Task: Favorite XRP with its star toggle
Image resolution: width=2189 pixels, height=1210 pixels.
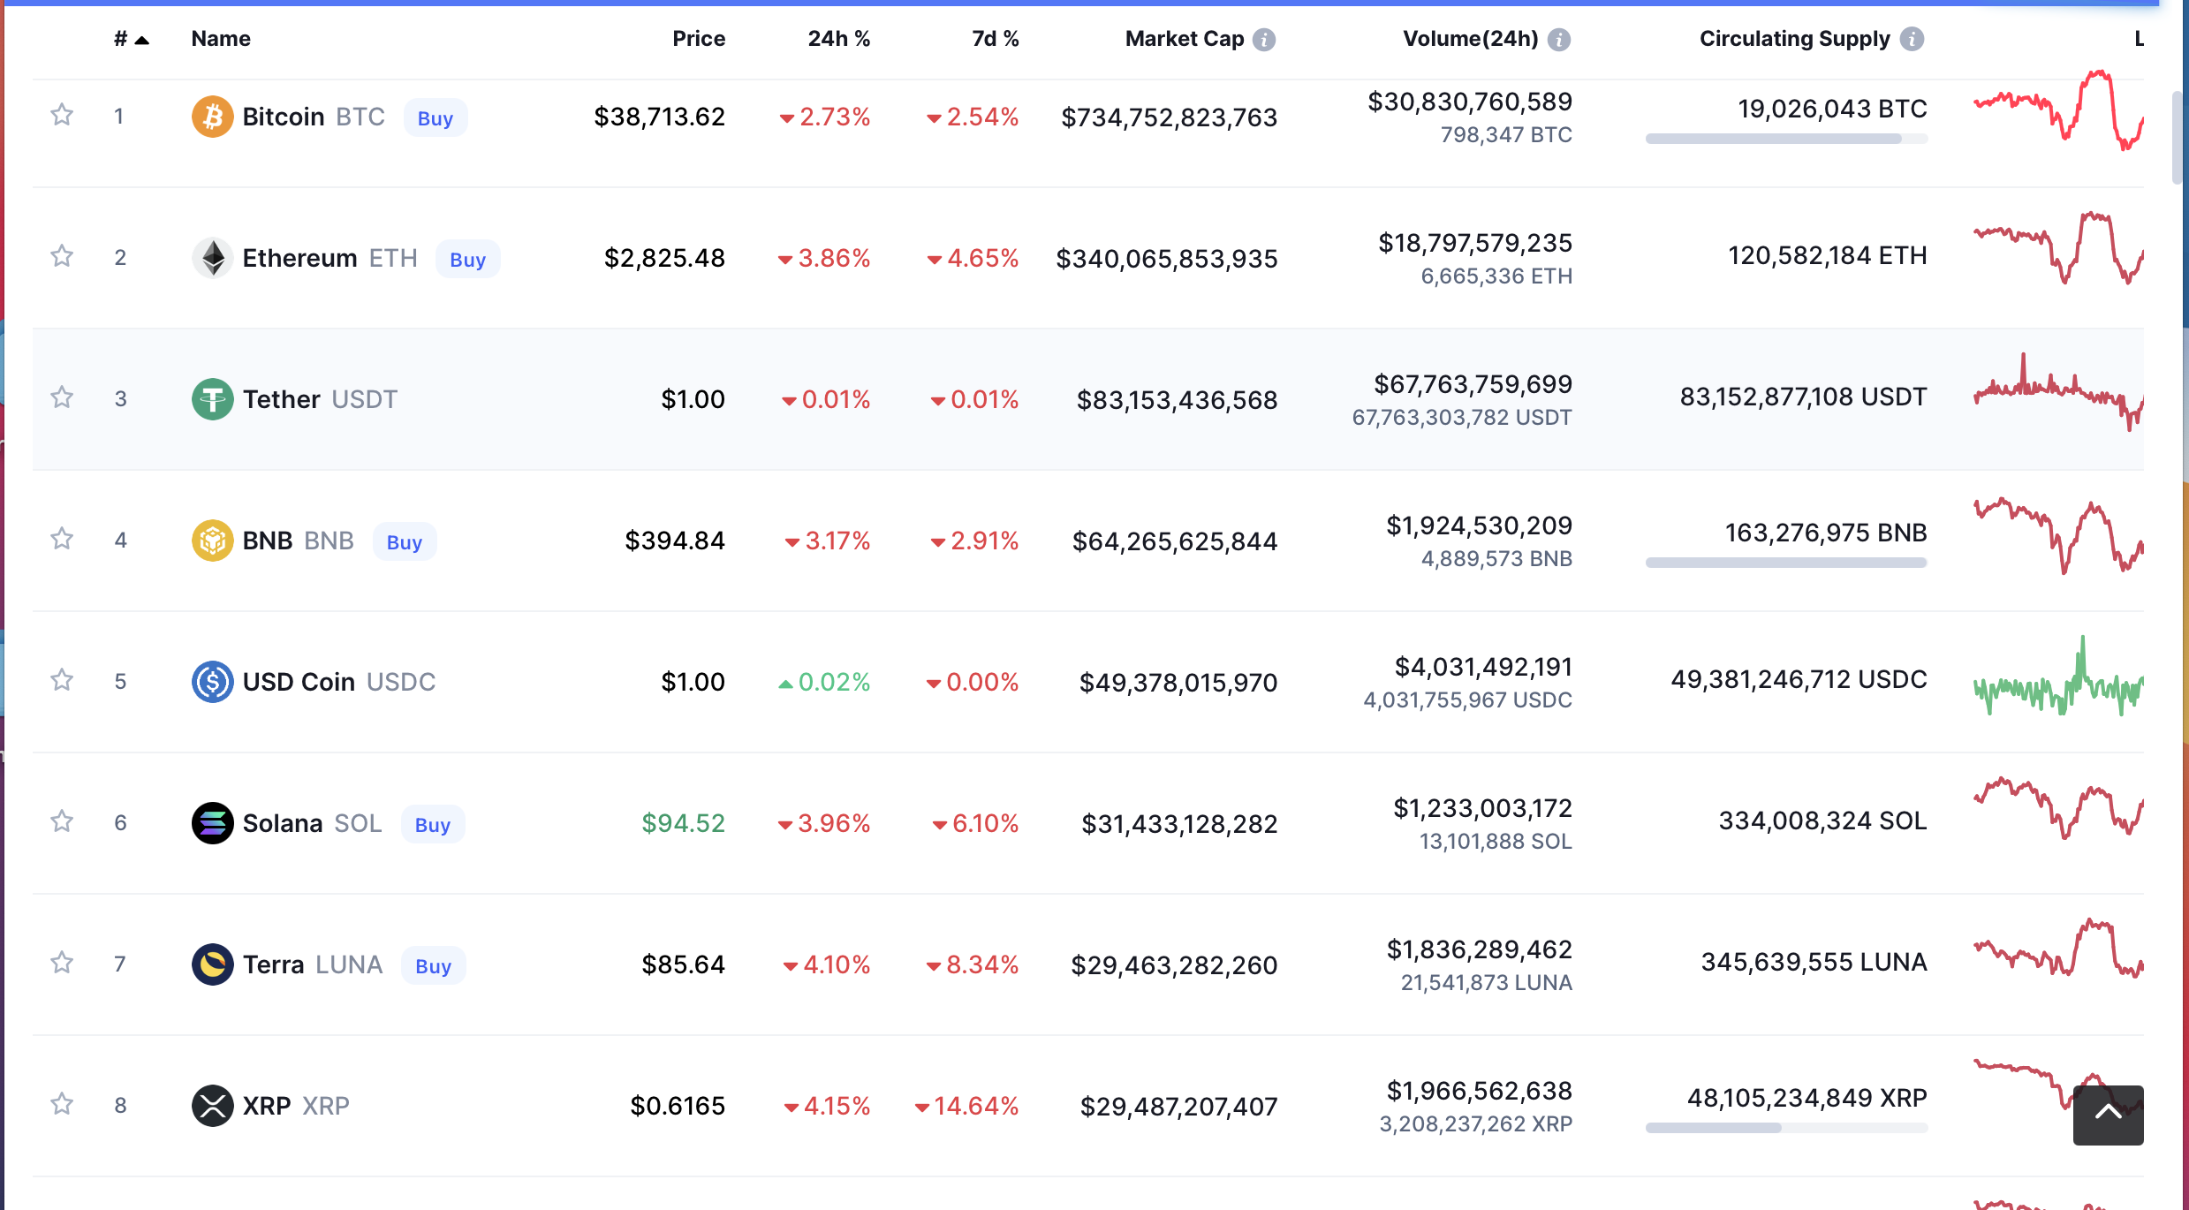Action: pyautogui.click(x=62, y=1104)
